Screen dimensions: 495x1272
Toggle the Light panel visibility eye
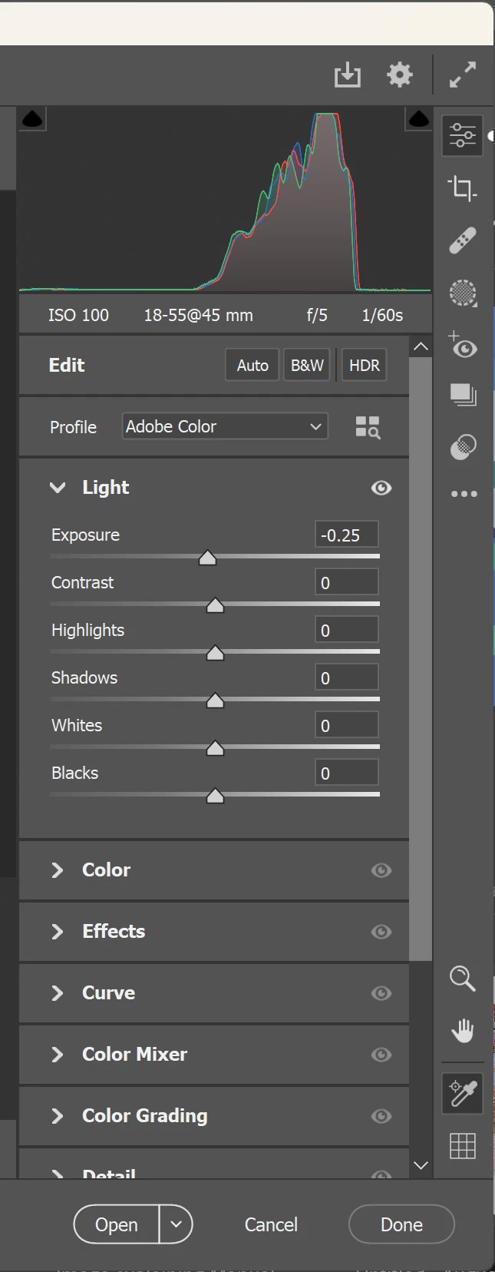click(381, 488)
